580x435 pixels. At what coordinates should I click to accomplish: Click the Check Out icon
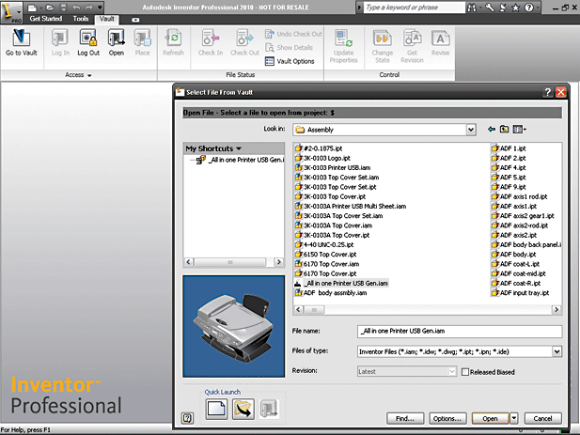coord(244,39)
